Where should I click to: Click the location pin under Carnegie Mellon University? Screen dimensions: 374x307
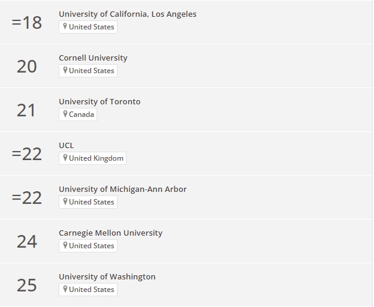(65, 245)
